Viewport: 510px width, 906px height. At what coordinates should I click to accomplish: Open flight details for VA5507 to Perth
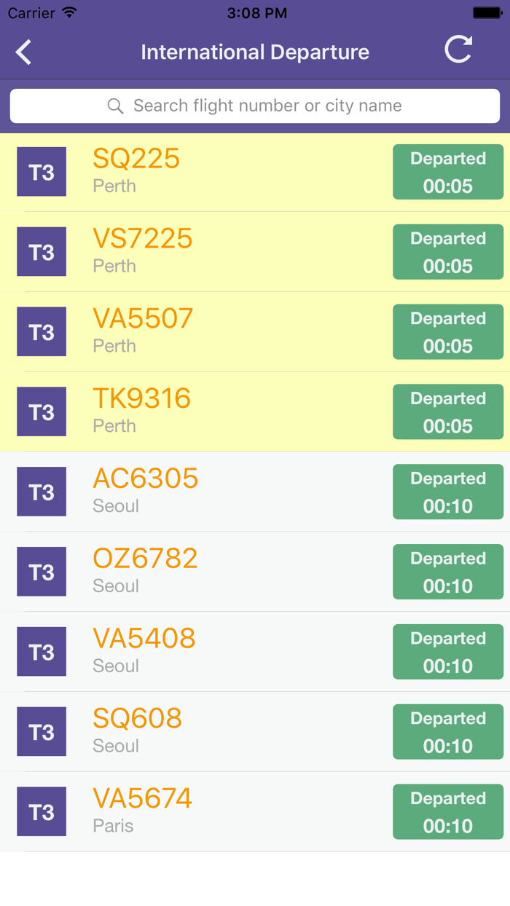point(219,331)
